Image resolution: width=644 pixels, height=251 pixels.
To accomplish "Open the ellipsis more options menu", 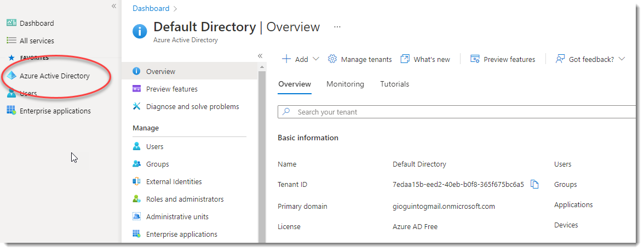I will (x=337, y=27).
